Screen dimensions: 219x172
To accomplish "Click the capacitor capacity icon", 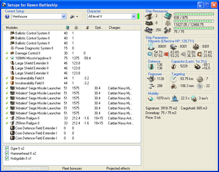I will coord(173,67).
